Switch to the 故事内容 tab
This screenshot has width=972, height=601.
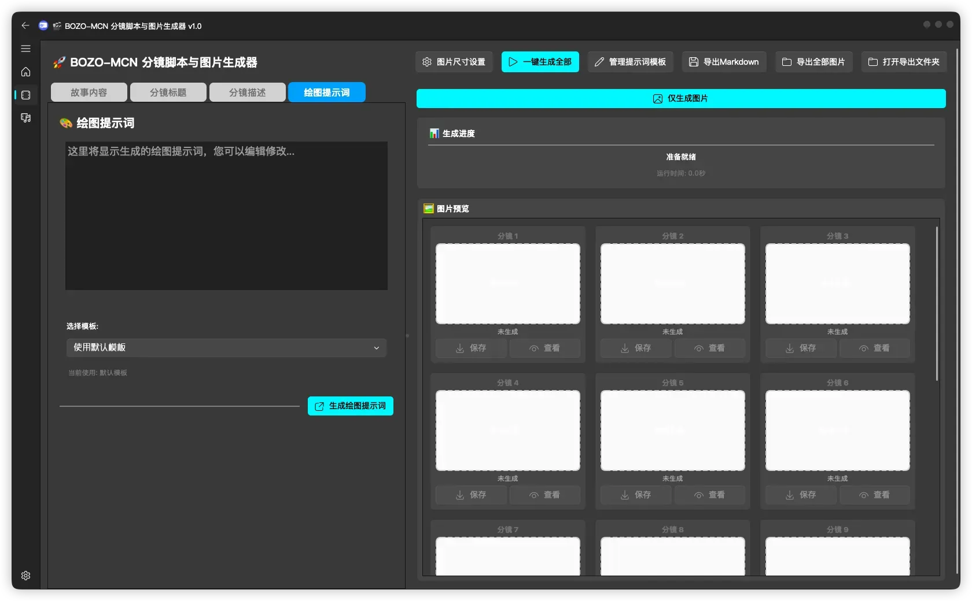click(89, 92)
